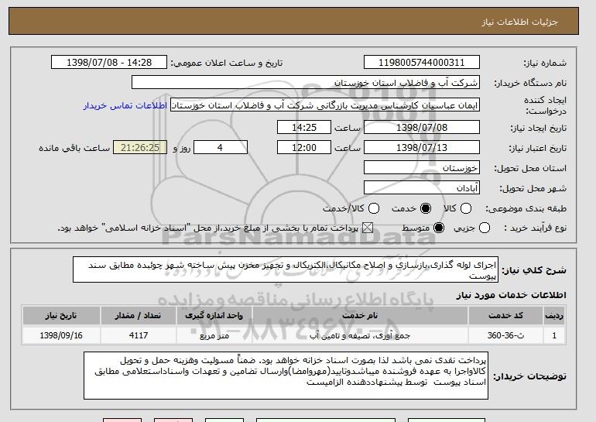
Task: Select the کالا radio button
Action: click(466, 208)
